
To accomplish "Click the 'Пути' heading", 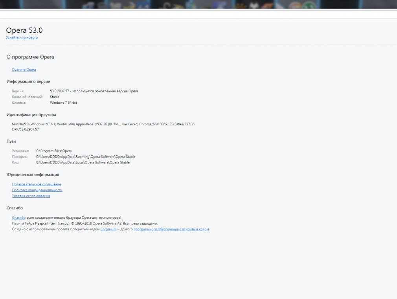I will coord(11,141).
